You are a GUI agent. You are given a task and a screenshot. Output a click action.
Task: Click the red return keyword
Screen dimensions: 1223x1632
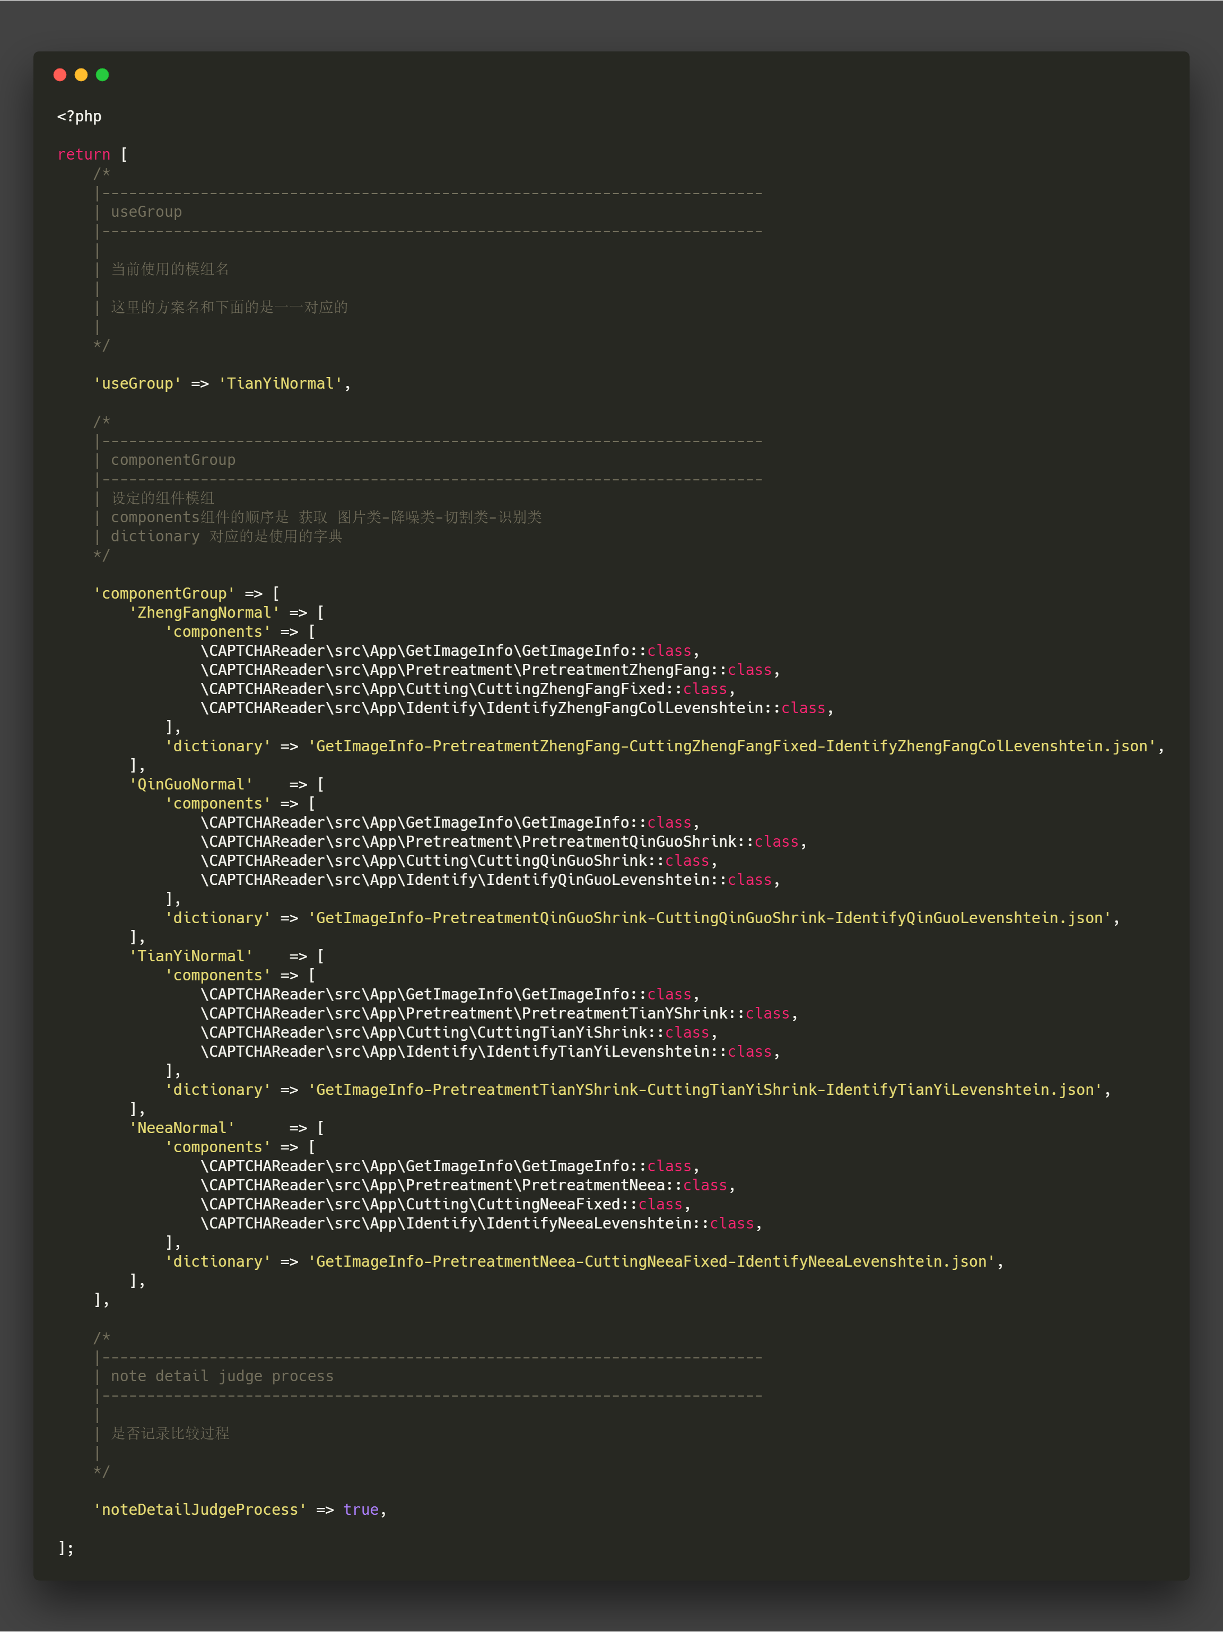pyautogui.click(x=83, y=154)
